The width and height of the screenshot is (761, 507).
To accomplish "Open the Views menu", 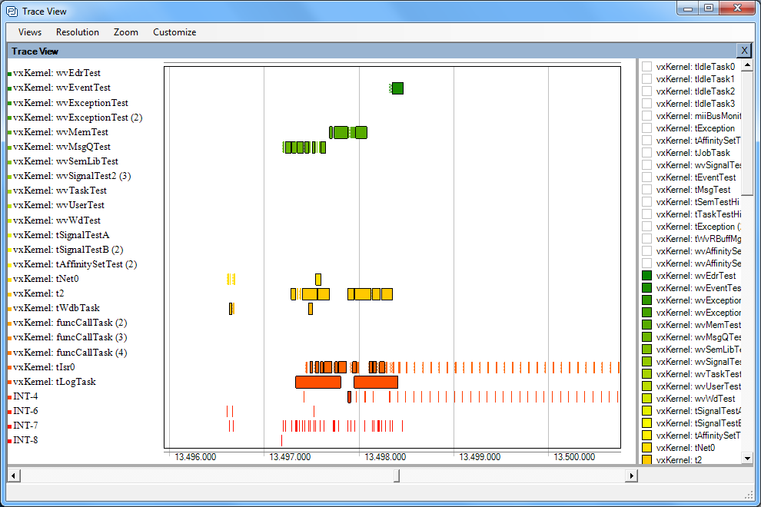I will [30, 32].
